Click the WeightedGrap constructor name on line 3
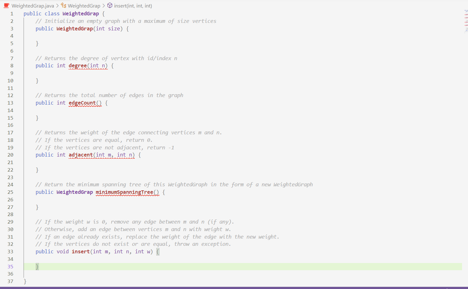The image size is (468, 289). 75,28
